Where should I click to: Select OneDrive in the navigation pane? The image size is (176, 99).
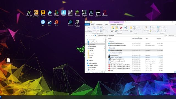coord(91,61)
